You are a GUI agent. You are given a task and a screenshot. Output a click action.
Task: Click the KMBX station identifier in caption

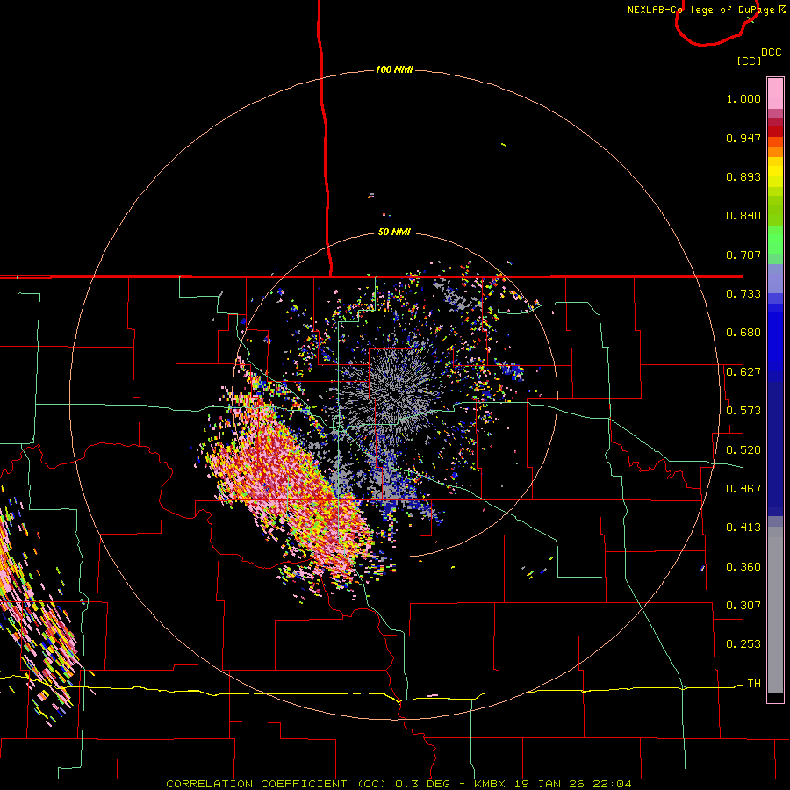tap(489, 784)
